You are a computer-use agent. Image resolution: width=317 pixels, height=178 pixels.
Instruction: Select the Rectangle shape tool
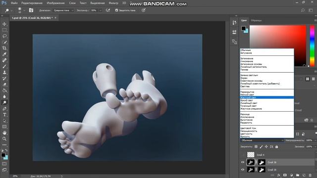pyautogui.click(x=4, y=127)
